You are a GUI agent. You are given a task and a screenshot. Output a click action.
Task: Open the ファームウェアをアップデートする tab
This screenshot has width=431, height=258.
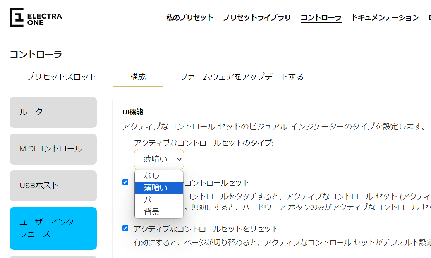click(242, 77)
